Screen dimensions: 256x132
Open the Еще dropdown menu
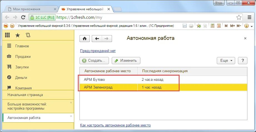(226, 61)
